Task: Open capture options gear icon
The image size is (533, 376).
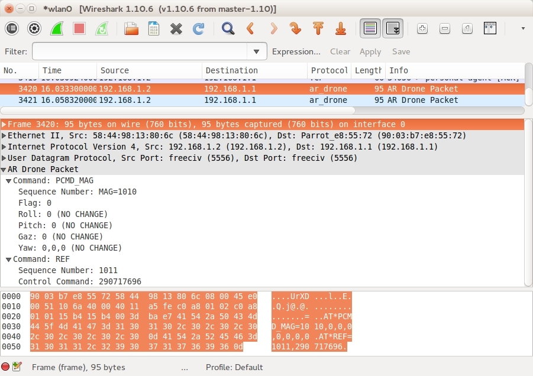Action: point(34,28)
